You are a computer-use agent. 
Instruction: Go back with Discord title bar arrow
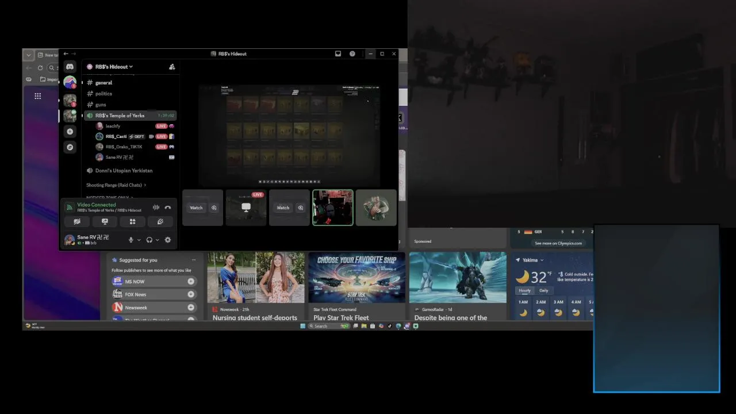point(66,53)
